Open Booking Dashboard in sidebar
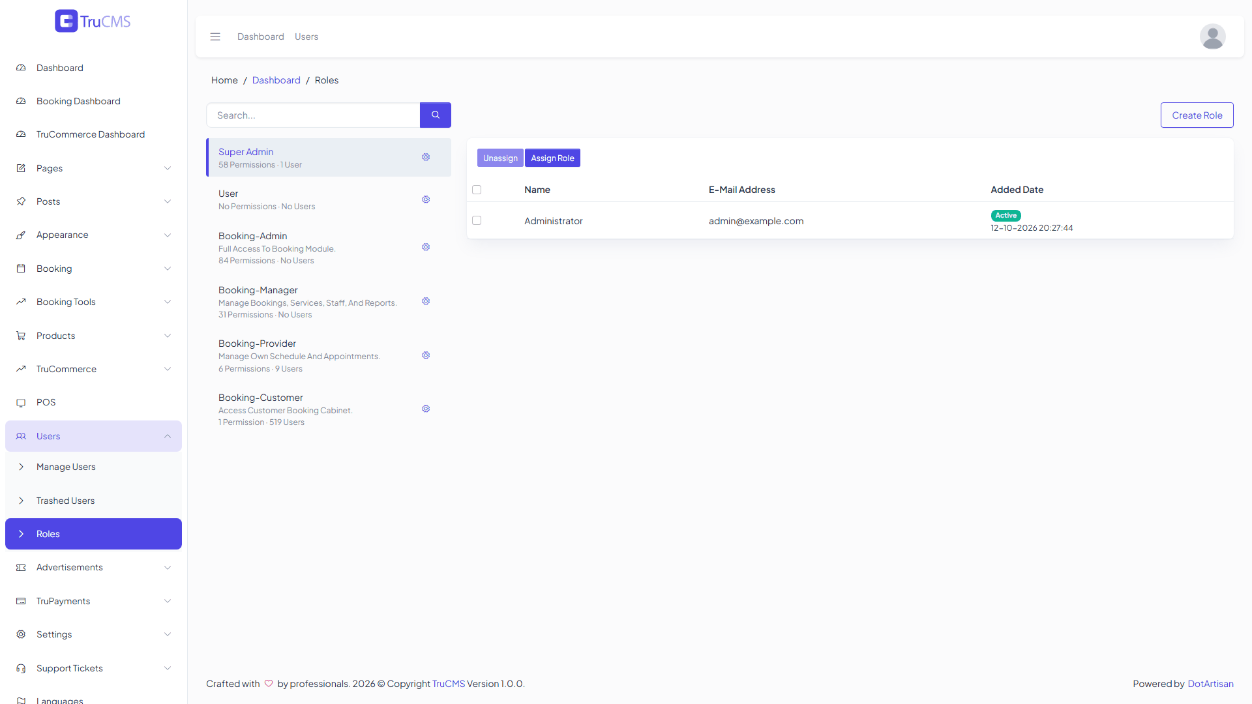1252x704 pixels. (93, 101)
